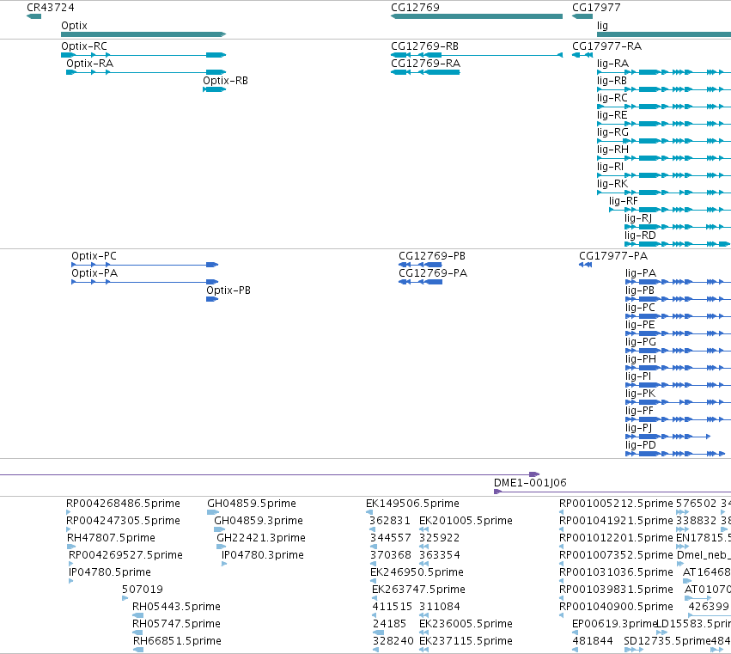Select the lig-PD protein label
This screenshot has width=731, height=654.
pyautogui.click(x=641, y=445)
